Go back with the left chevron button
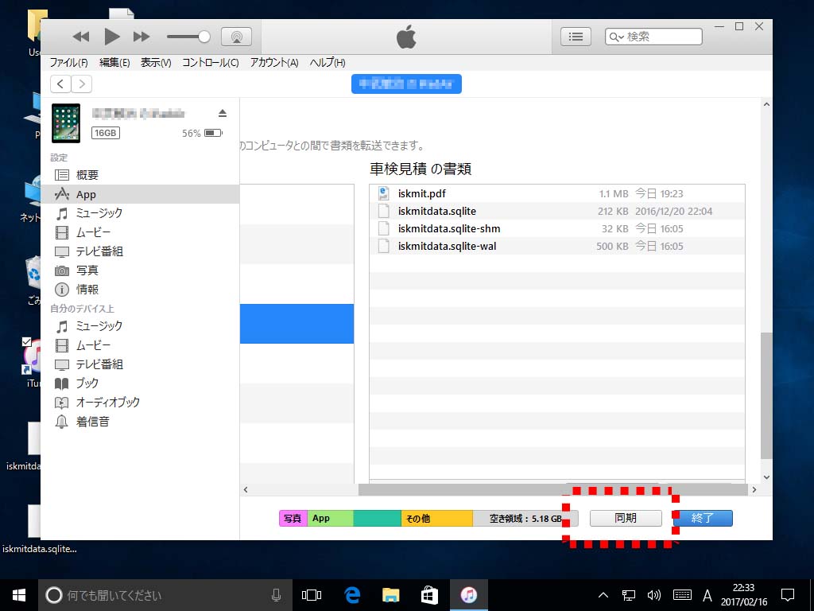The width and height of the screenshot is (814, 611). (60, 84)
